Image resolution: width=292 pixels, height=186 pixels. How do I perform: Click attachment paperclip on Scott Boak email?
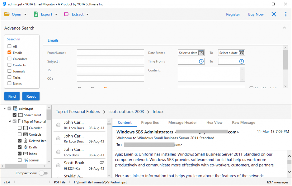click(102, 163)
